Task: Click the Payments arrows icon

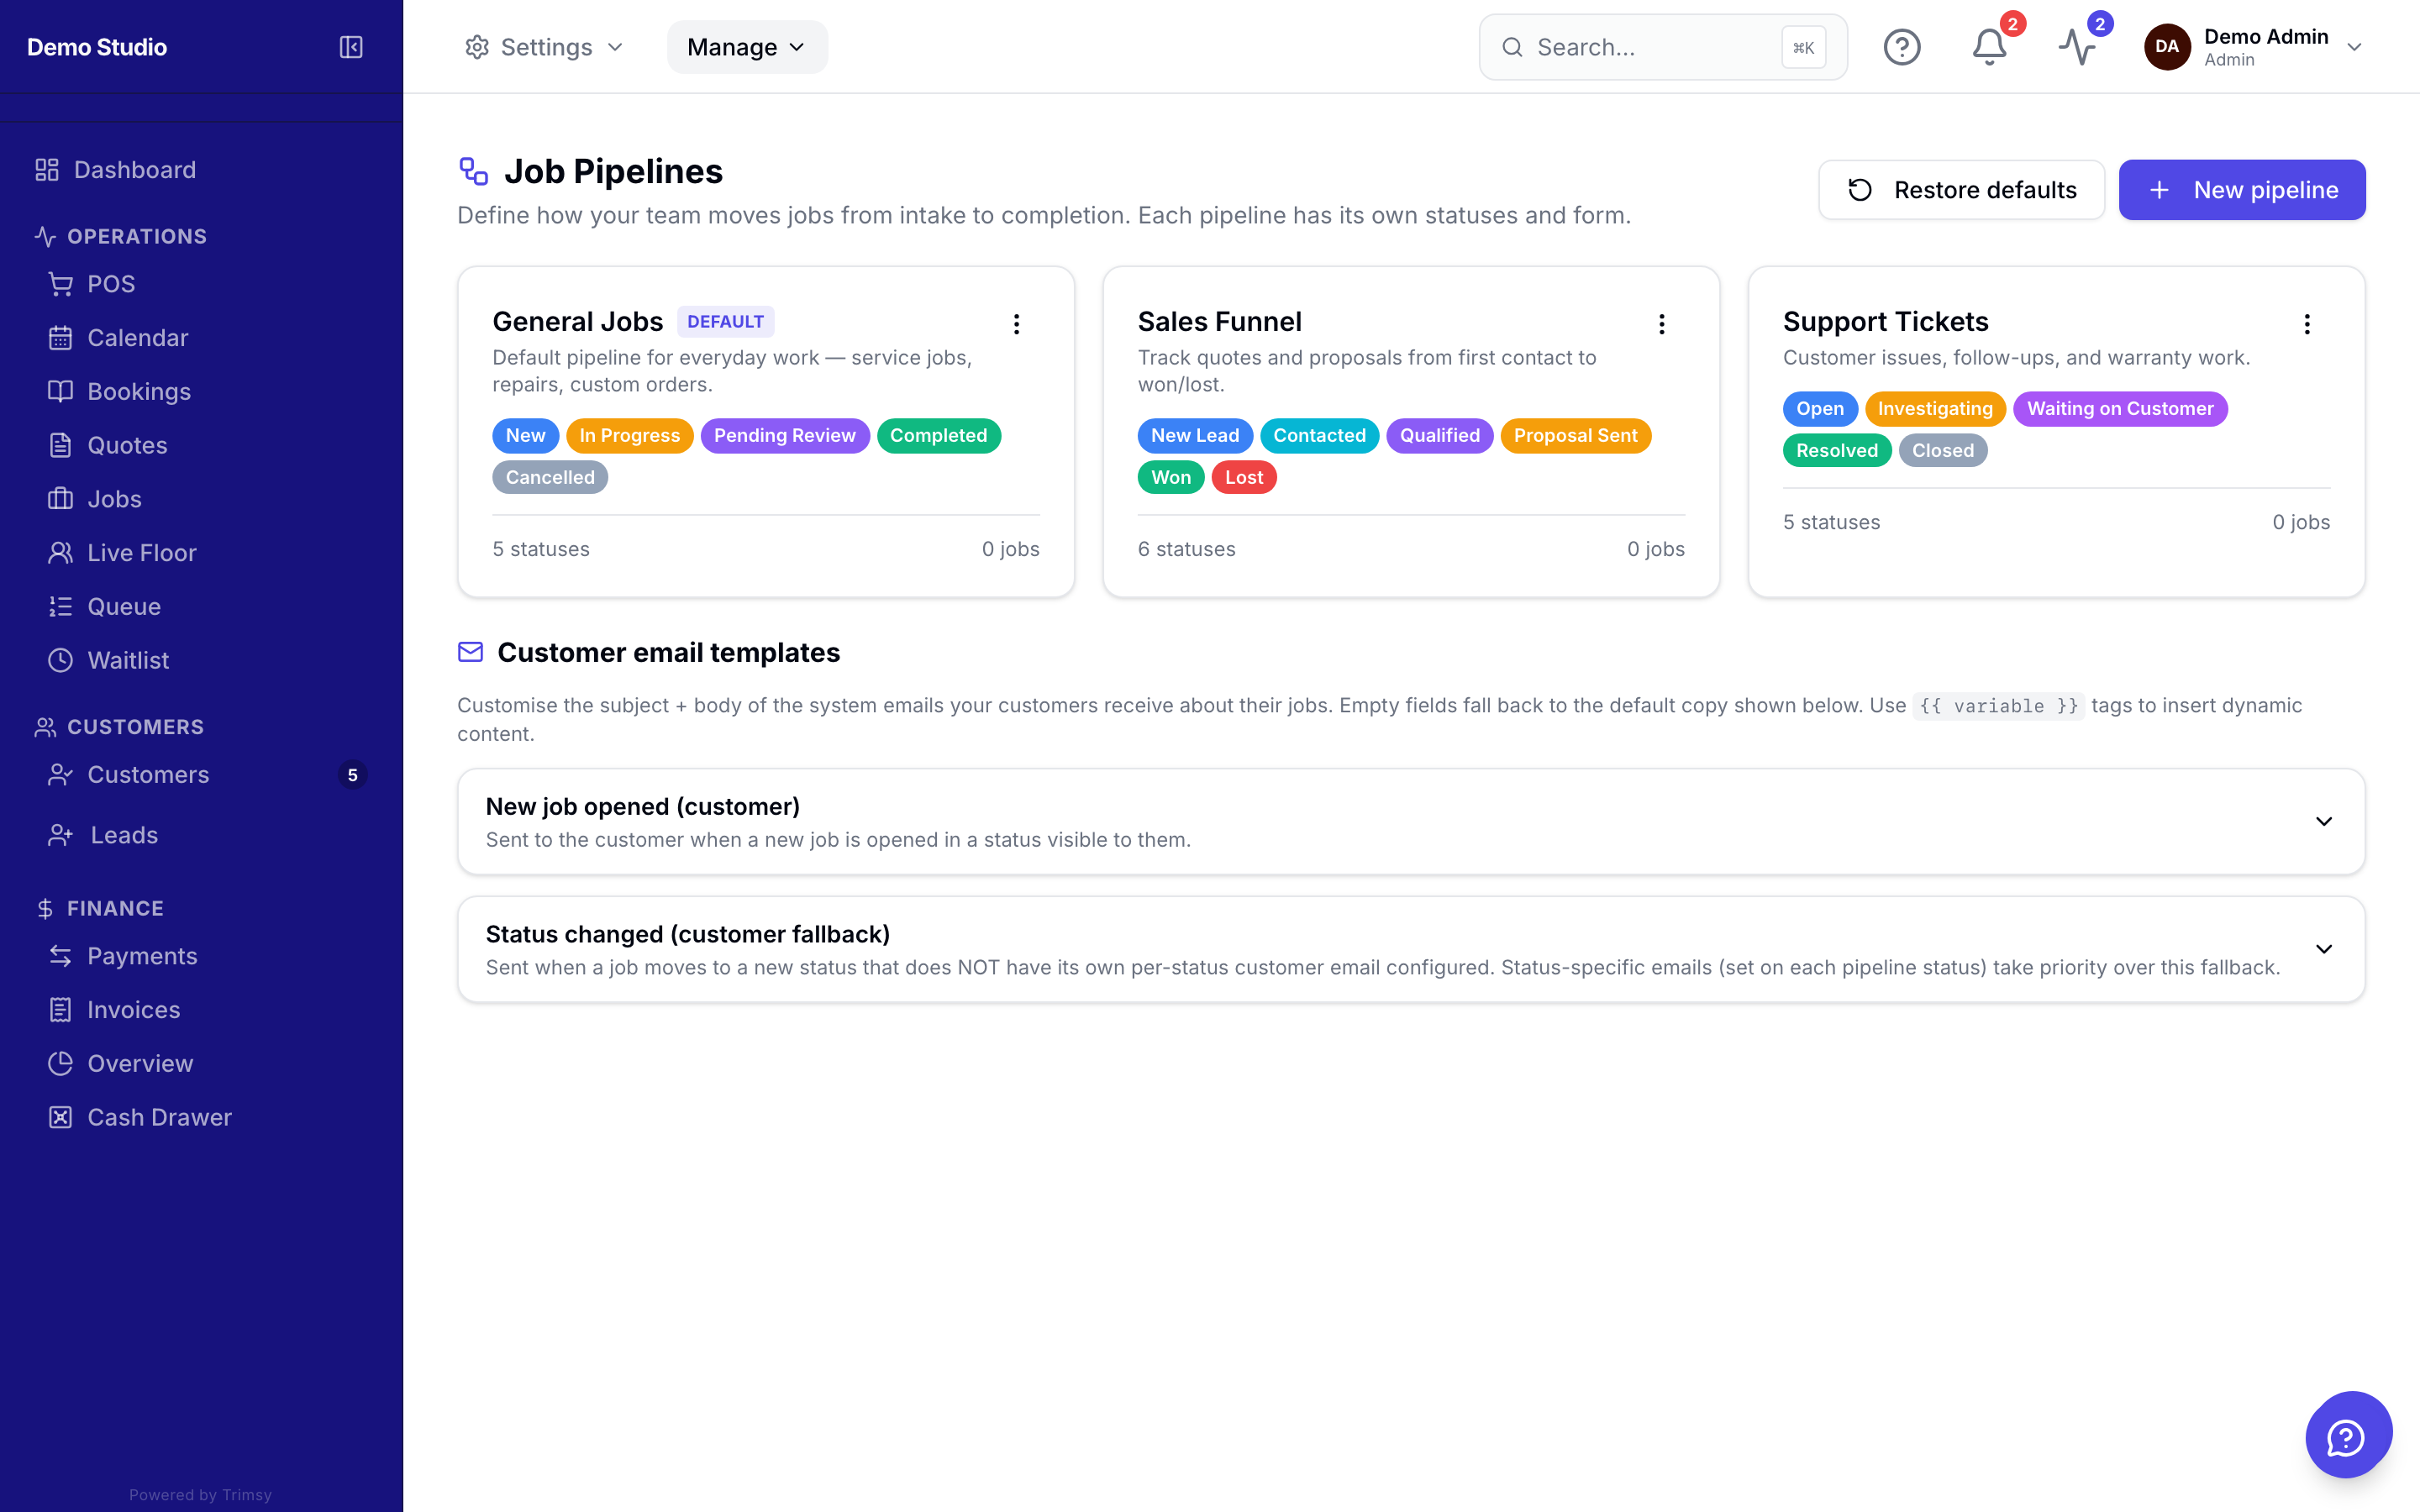Action: click(60, 956)
